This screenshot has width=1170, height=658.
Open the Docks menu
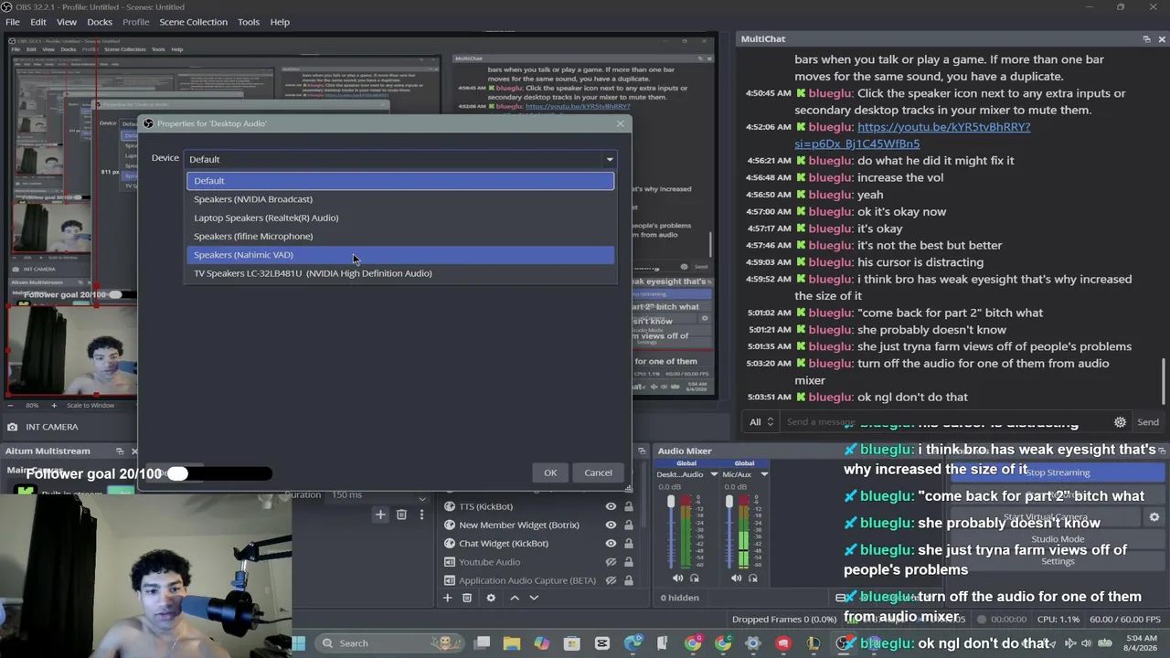click(x=100, y=22)
